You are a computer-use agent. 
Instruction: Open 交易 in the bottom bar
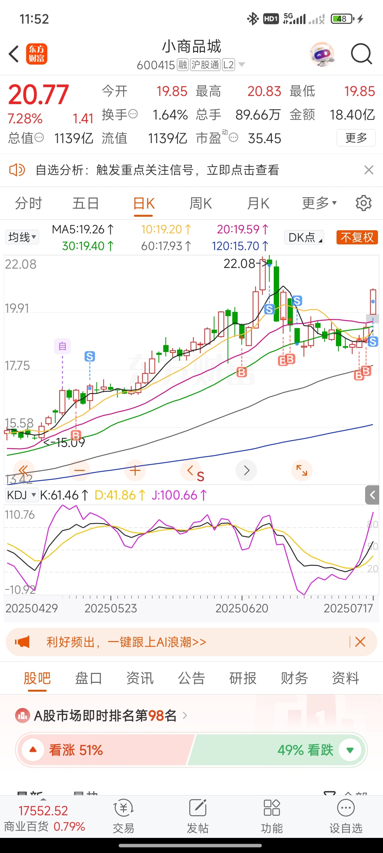tap(124, 816)
